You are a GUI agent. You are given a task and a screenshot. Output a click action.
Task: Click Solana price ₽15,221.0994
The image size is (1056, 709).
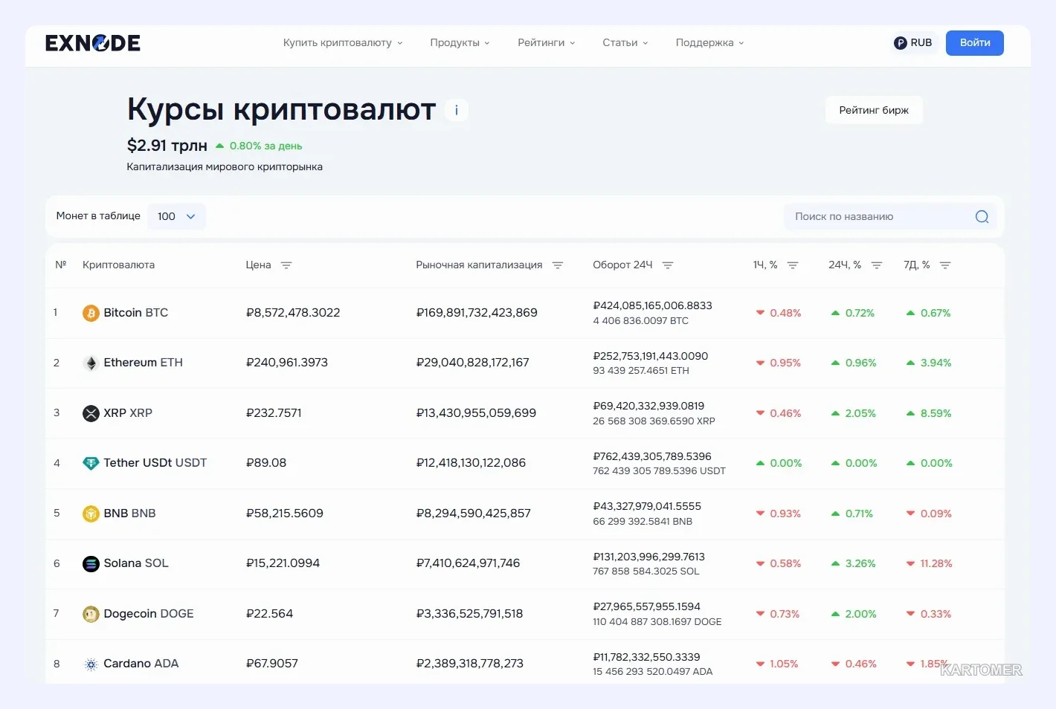(283, 563)
